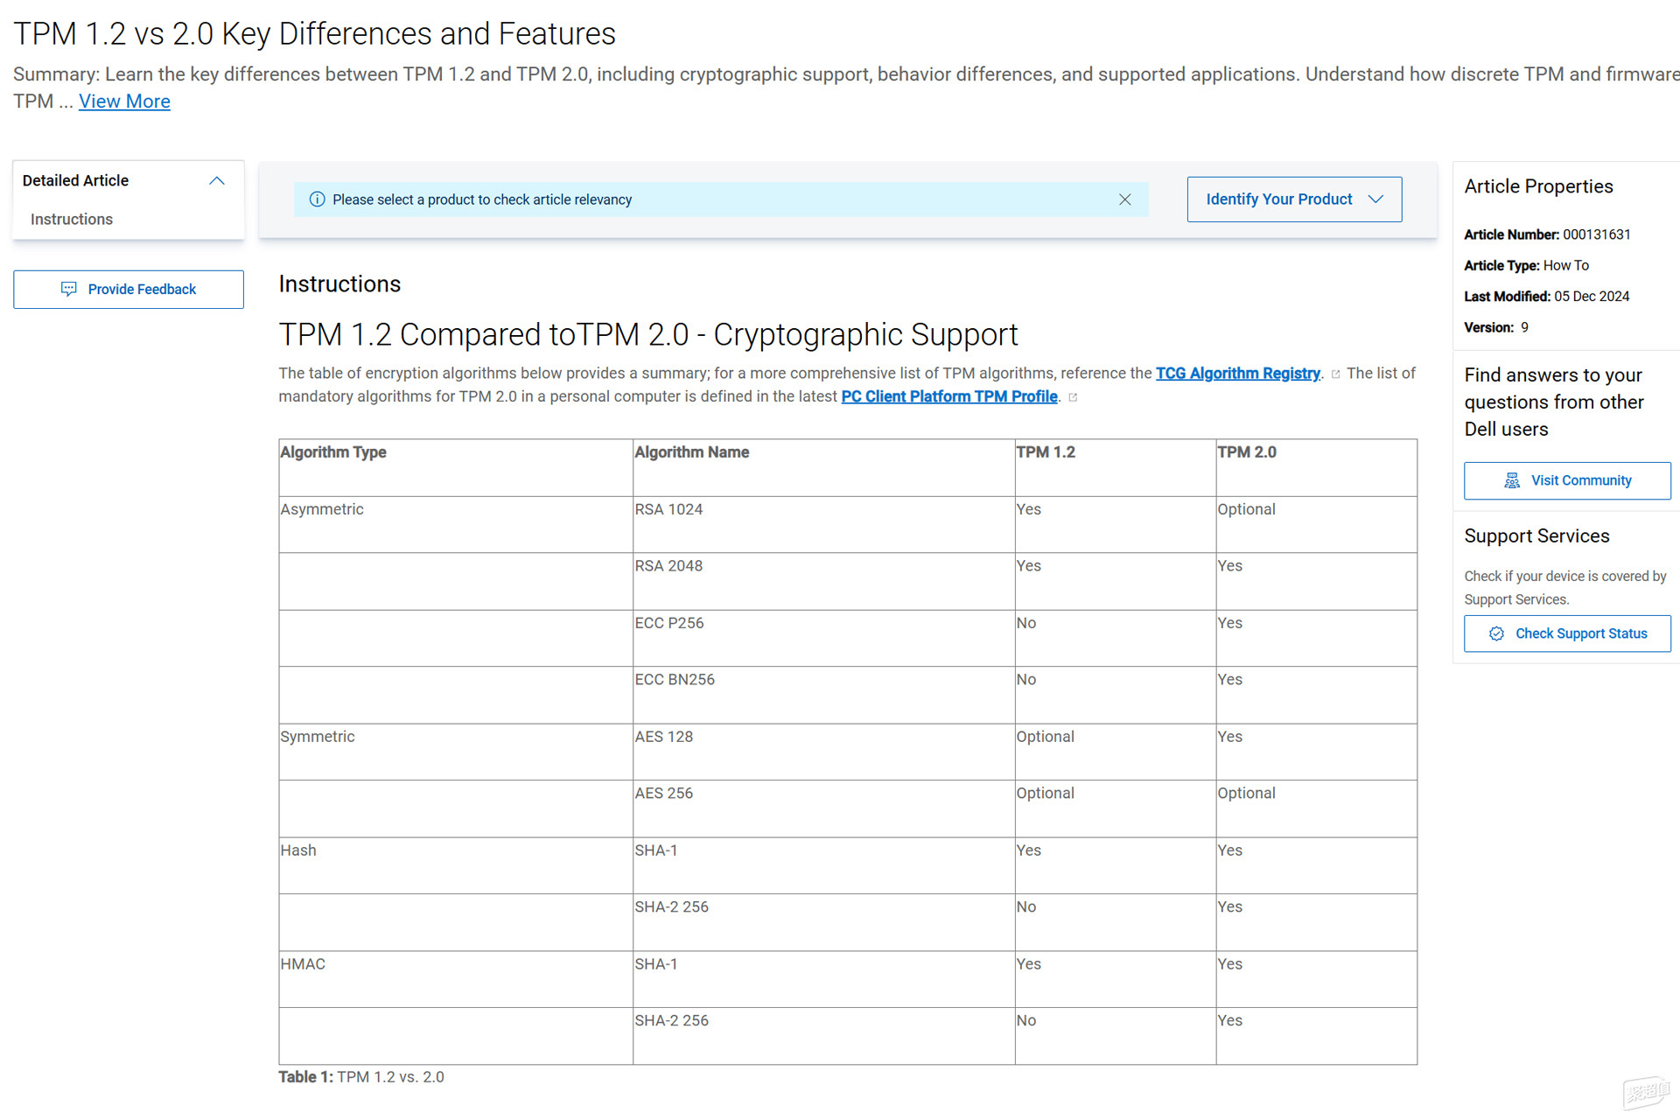Click the Symmetric algorithm type cell

point(456,752)
